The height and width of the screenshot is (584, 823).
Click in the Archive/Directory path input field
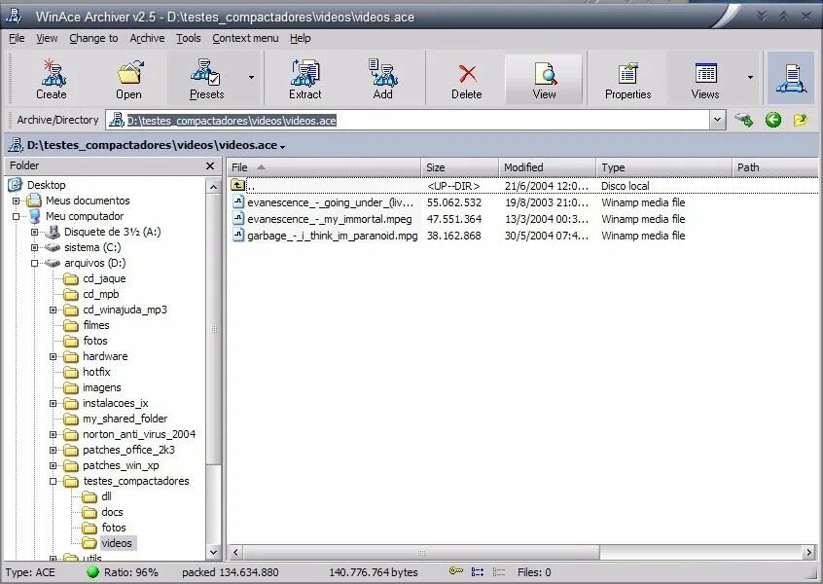point(408,121)
